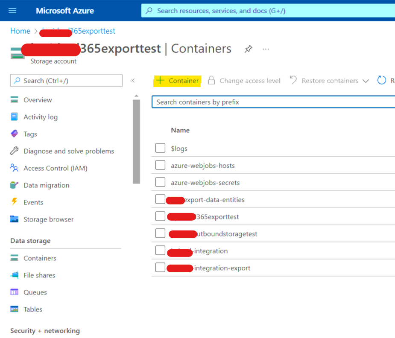Focus the sidebar Search (Ctrl+/) box
This screenshot has height=338, width=395.
[x=66, y=81]
